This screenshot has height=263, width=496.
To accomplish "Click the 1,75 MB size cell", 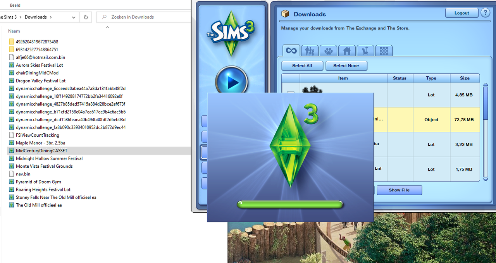I will pyautogui.click(x=465, y=169).
